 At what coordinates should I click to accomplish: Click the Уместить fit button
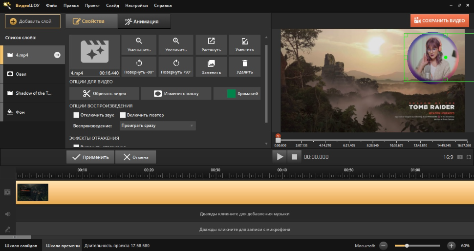pos(244,45)
